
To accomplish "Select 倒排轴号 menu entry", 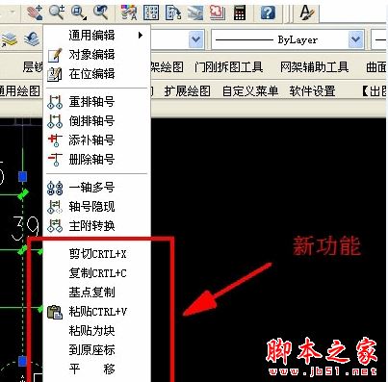I will click(97, 121).
